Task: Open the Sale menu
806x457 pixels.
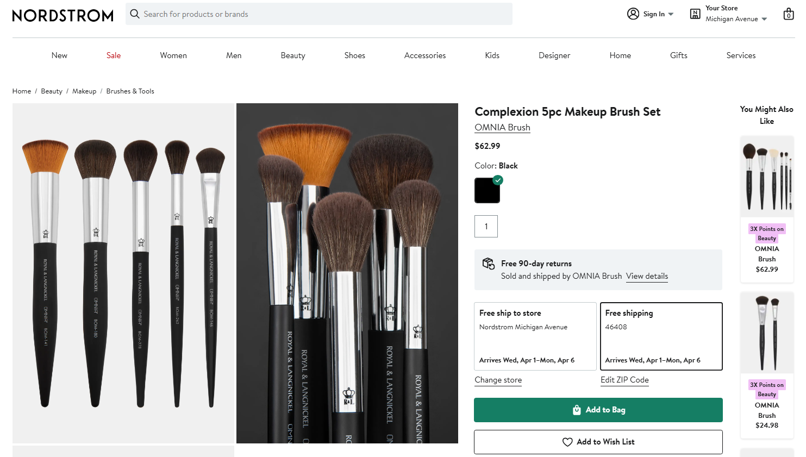Action: 114,55
